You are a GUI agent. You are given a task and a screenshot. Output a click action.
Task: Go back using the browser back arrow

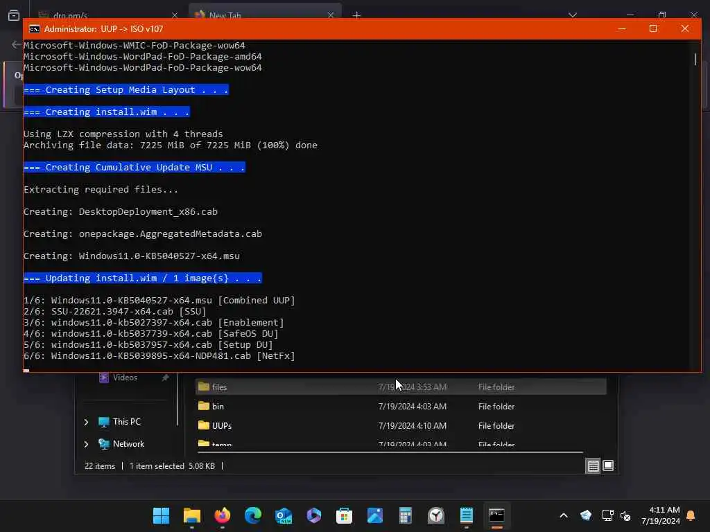pyautogui.click(x=17, y=44)
